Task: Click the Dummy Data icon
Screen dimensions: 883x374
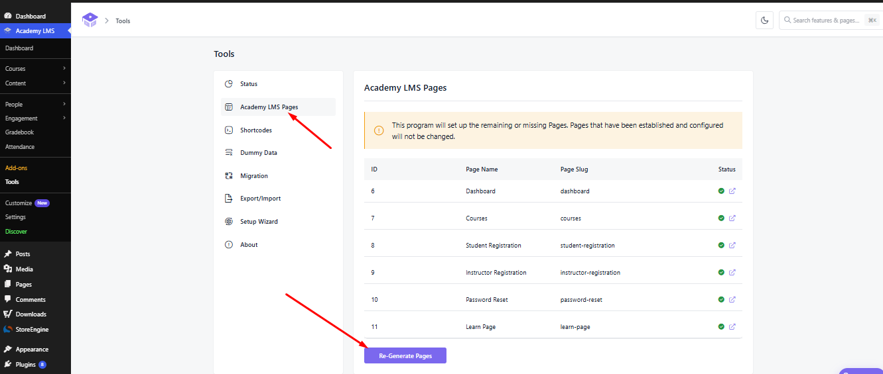Action: coord(229,153)
